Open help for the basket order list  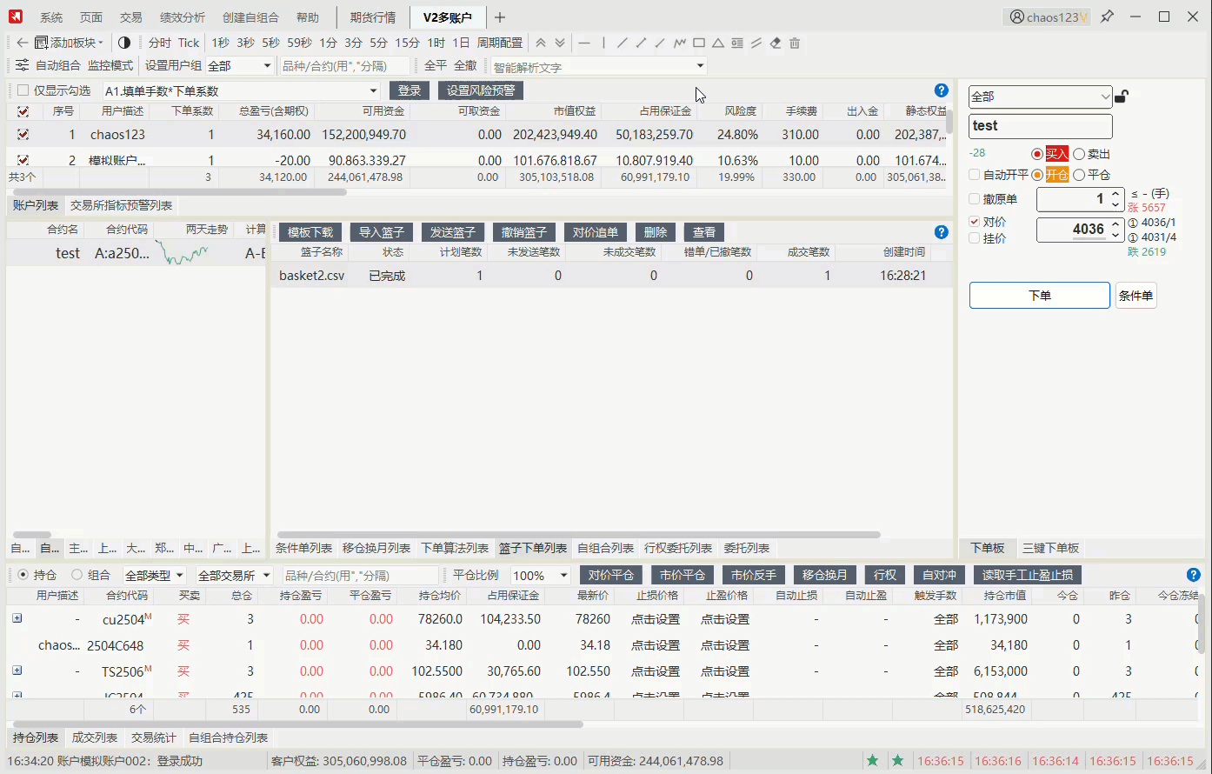point(941,232)
